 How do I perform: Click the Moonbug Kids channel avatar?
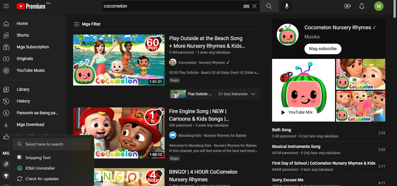[172, 135]
